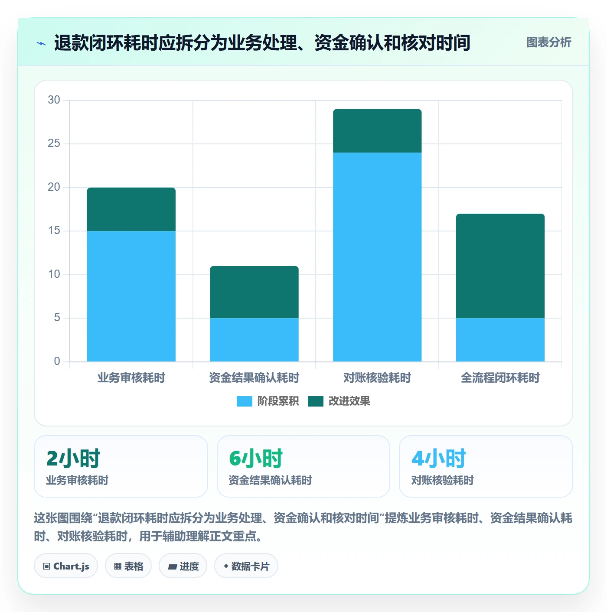The height and width of the screenshot is (612, 607).
Task: Click the description paragraph starting with 这张图围绕
Action: [303, 527]
